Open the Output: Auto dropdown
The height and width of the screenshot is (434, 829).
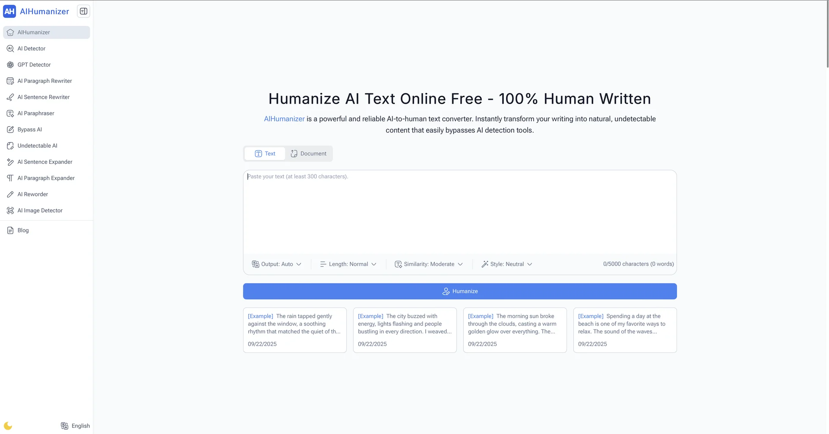click(276, 264)
